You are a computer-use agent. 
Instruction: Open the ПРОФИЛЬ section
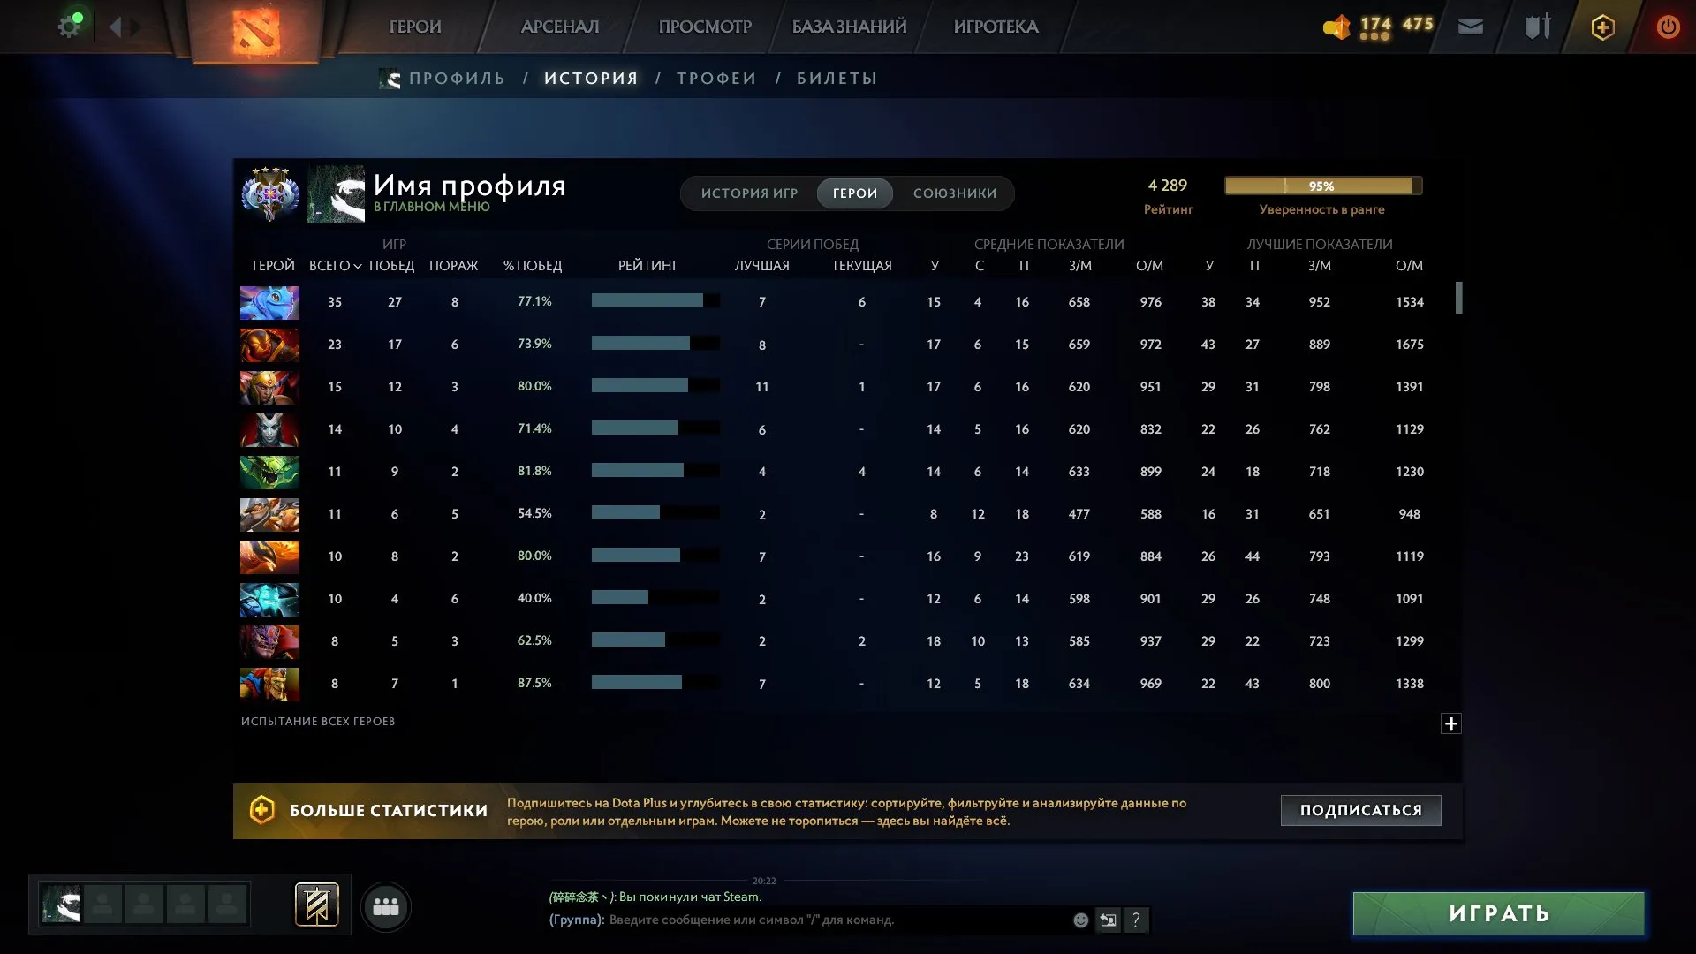click(457, 79)
